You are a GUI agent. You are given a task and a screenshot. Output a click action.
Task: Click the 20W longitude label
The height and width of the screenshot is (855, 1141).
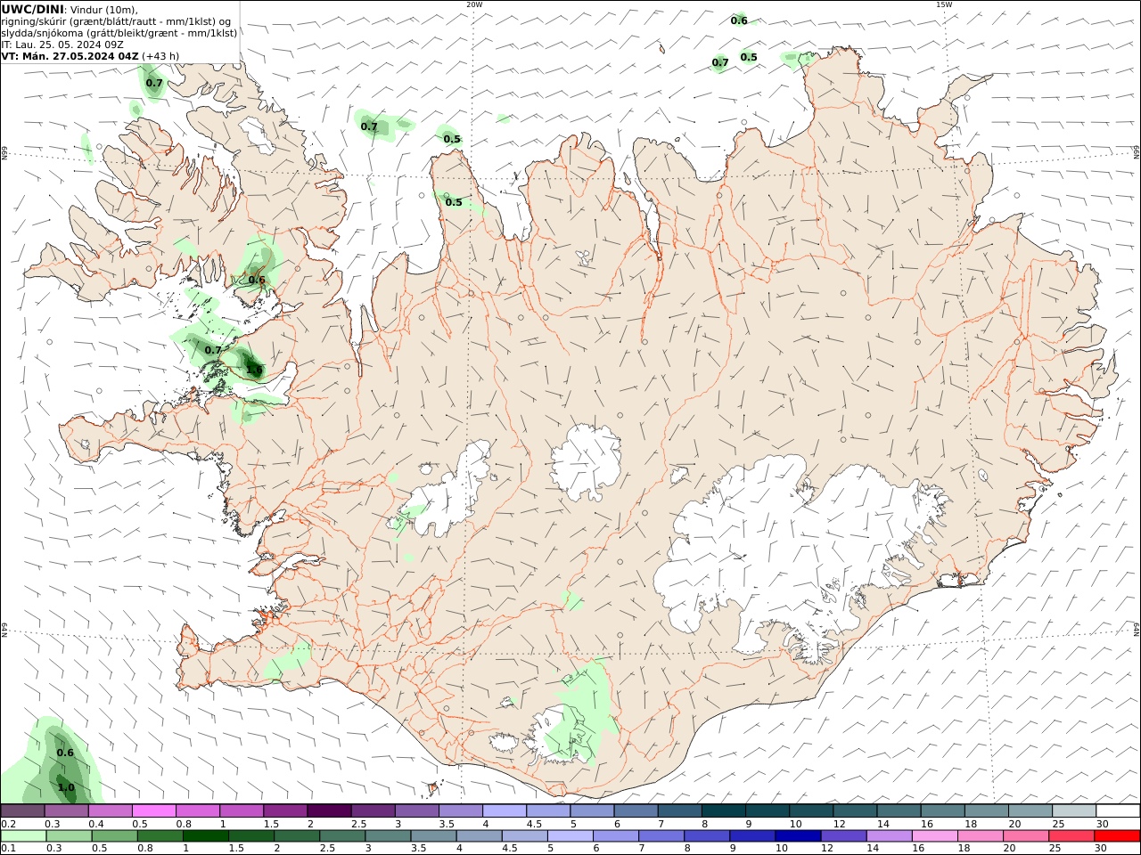coord(474,4)
